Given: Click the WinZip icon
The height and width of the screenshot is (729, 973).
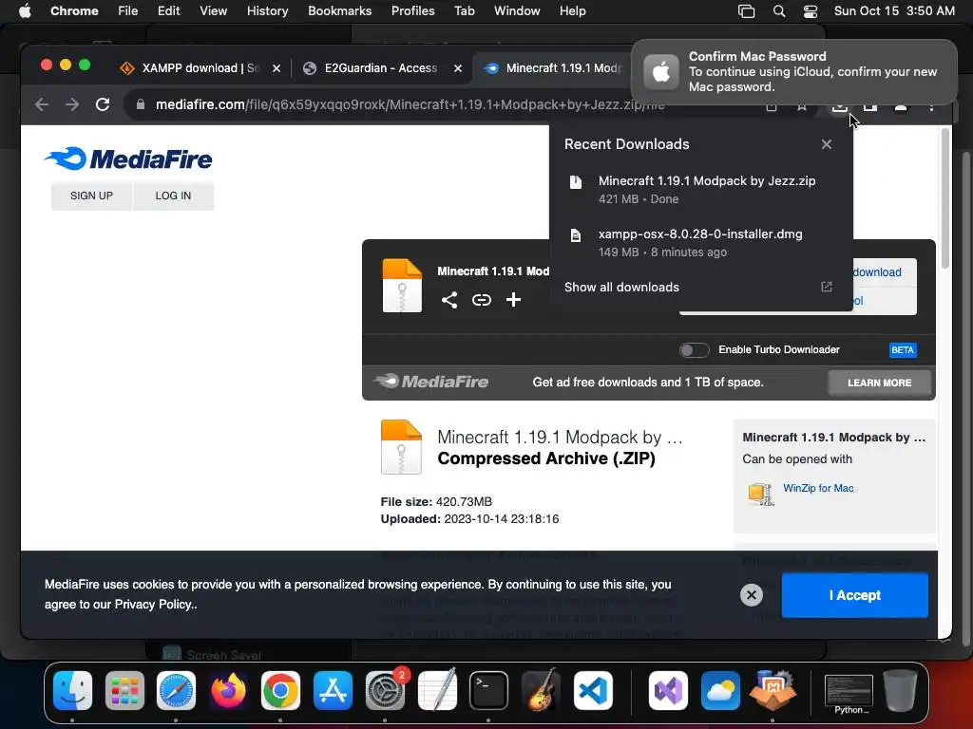Looking at the screenshot, I should pos(761,494).
